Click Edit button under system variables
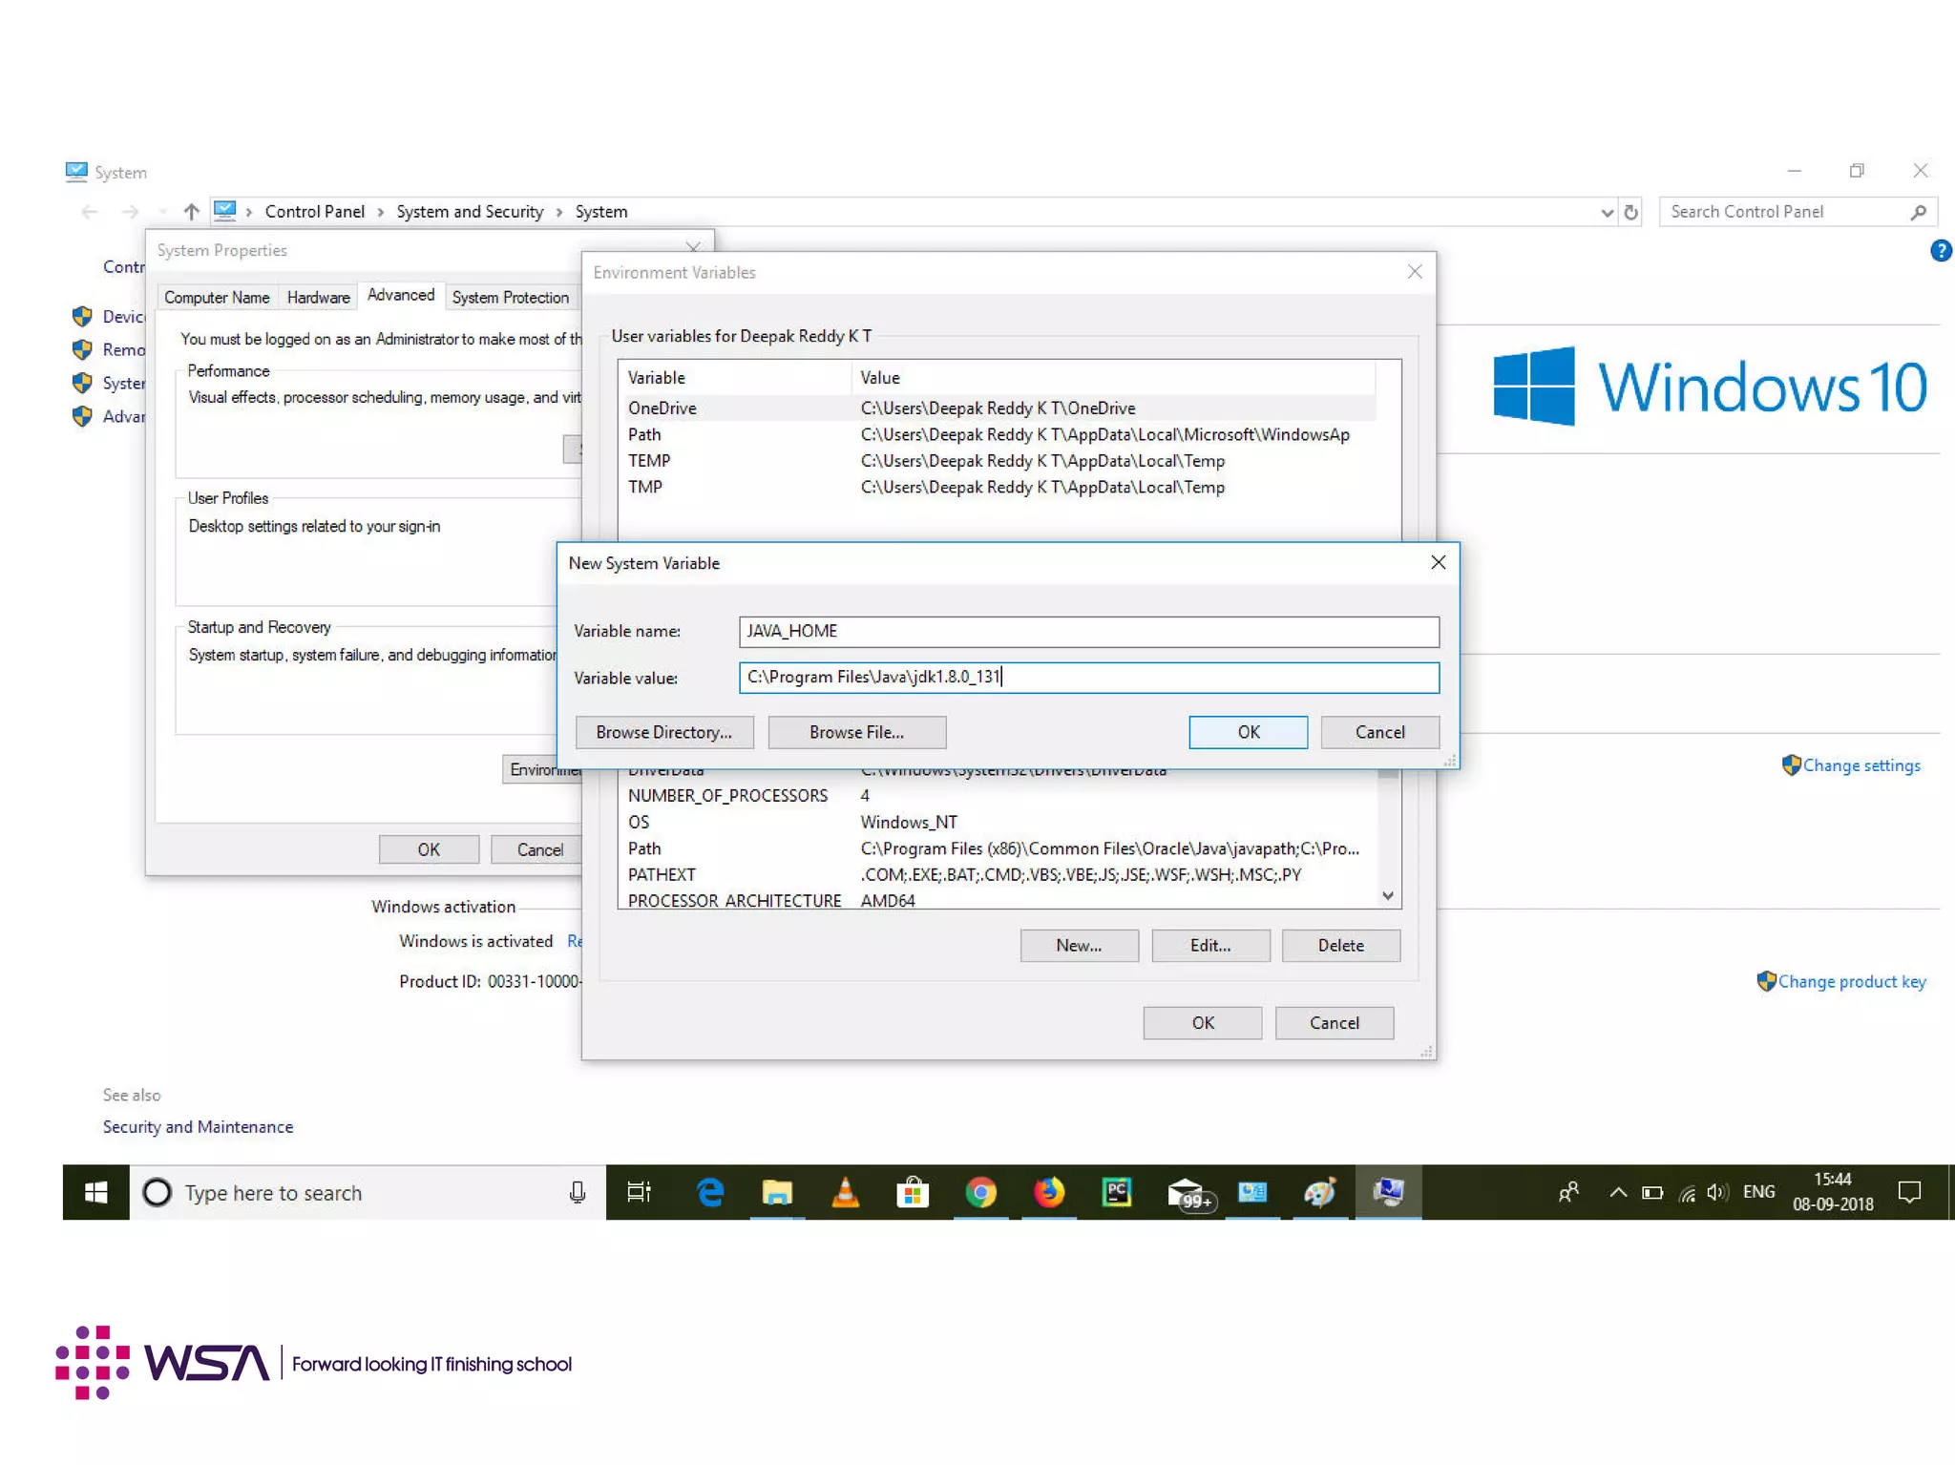 [x=1210, y=945]
